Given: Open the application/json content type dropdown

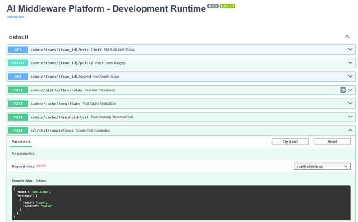Looking at the screenshot, I should (x=322, y=167).
